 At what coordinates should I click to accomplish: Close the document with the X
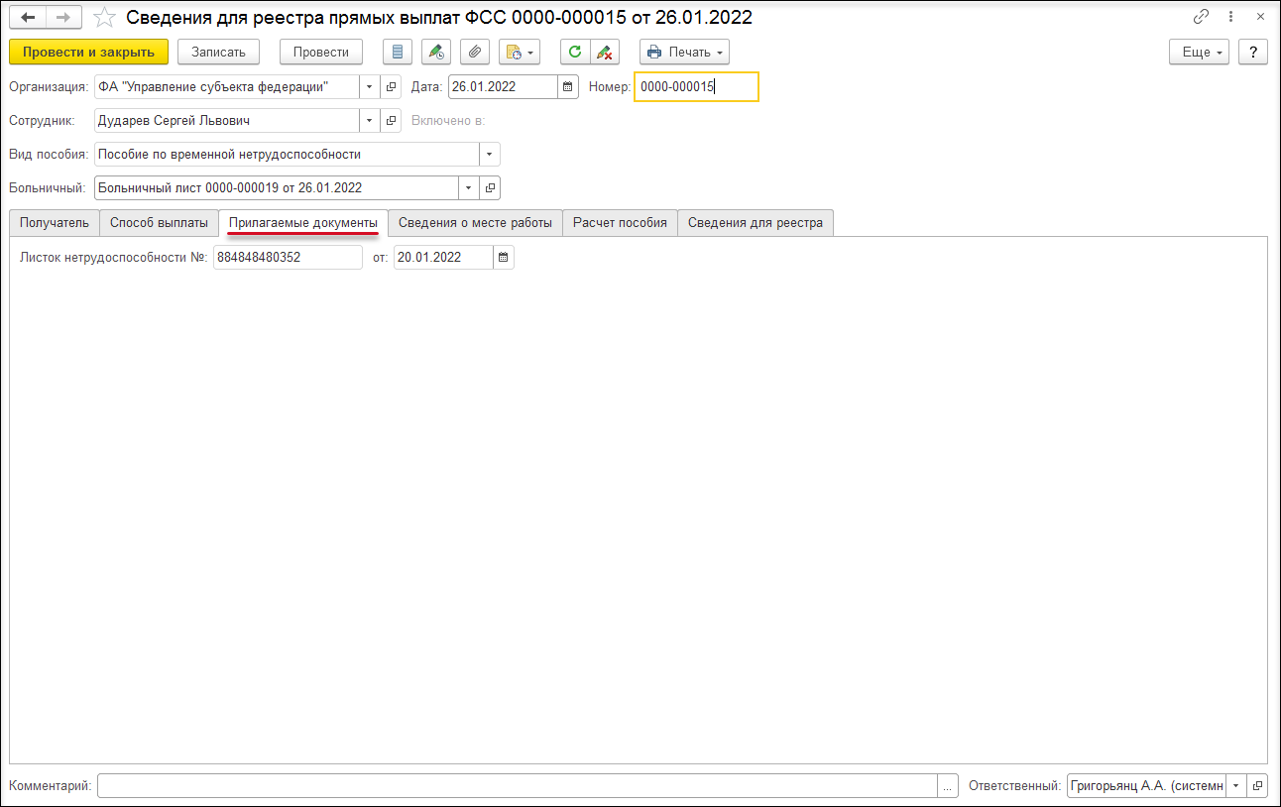[1260, 17]
